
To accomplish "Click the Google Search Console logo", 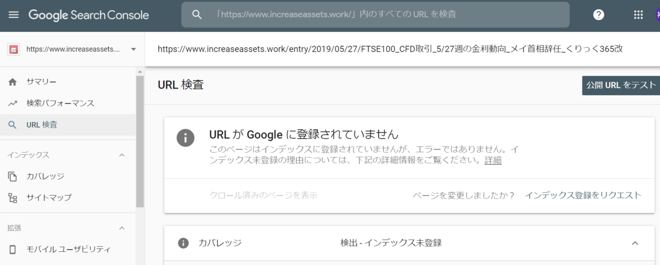I will point(89,15).
